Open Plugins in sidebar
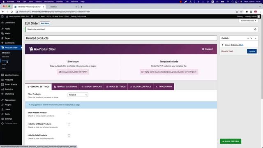 (8, 105)
